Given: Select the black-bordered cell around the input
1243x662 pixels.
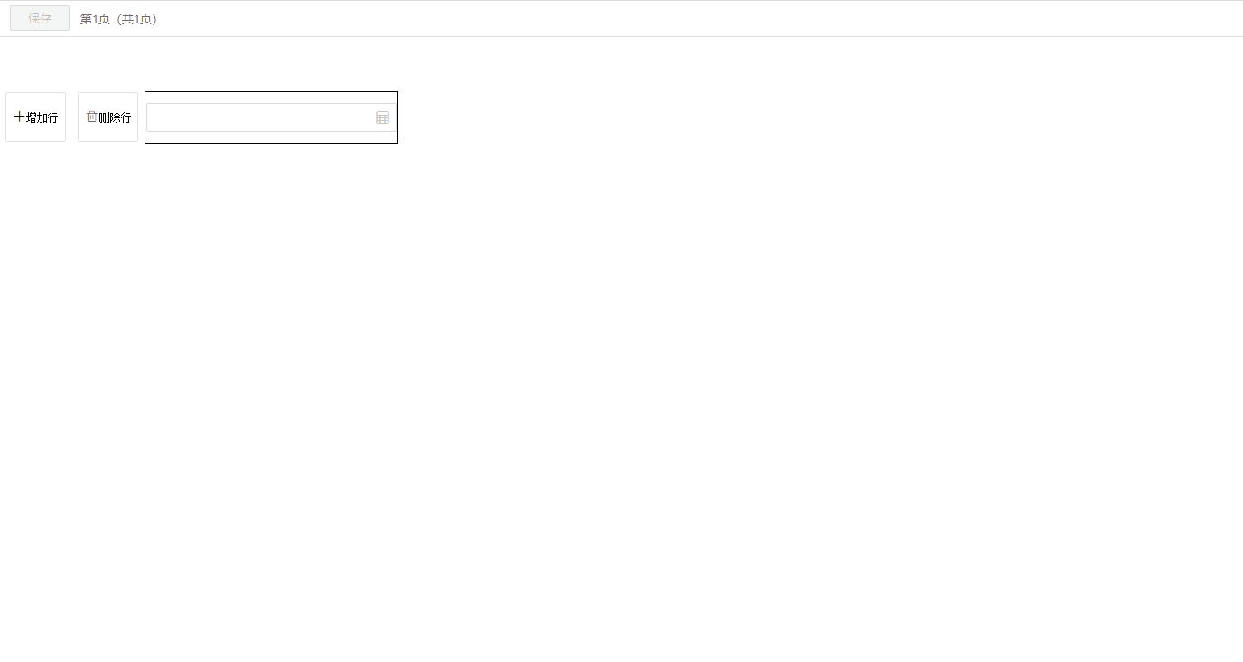Looking at the screenshot, I should tap(271, 117).
